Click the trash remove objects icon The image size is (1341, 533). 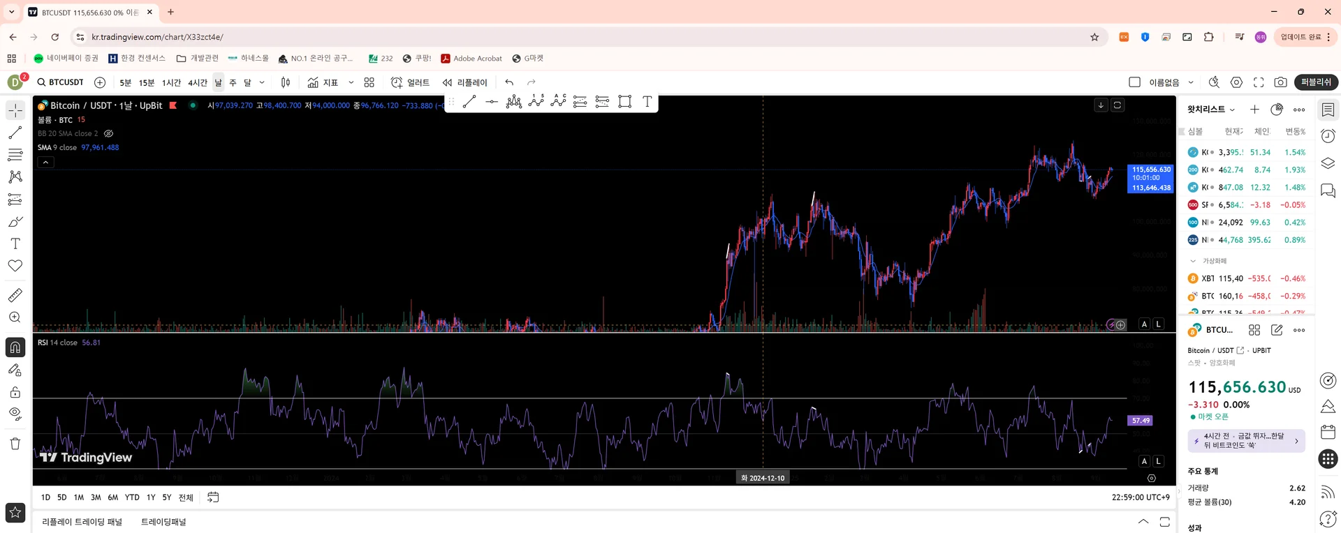click(15, 444)
